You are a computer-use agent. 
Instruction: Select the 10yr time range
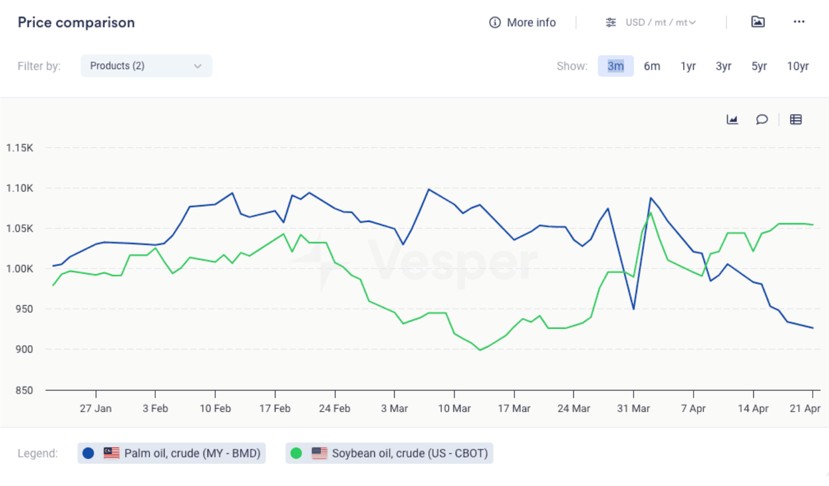(798, 66)
